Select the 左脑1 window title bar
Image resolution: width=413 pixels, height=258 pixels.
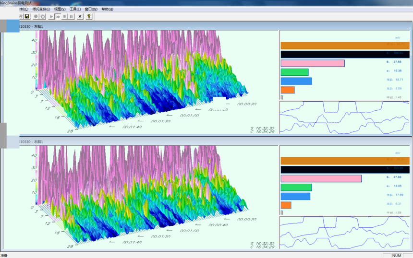point(215,26)
